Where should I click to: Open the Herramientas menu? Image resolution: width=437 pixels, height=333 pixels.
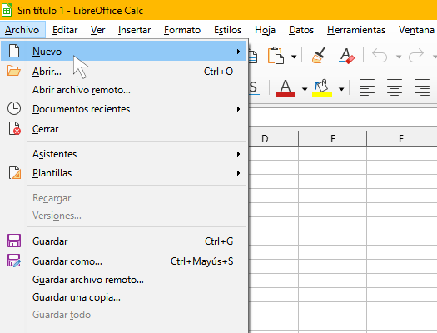click(x=356, y=30)
